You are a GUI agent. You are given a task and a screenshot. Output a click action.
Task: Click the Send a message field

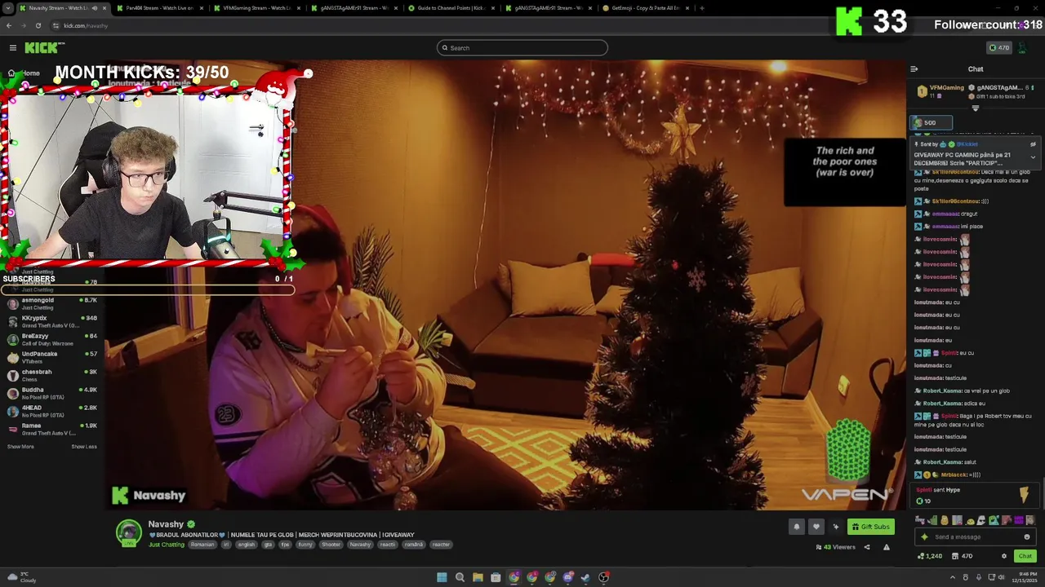976,537
